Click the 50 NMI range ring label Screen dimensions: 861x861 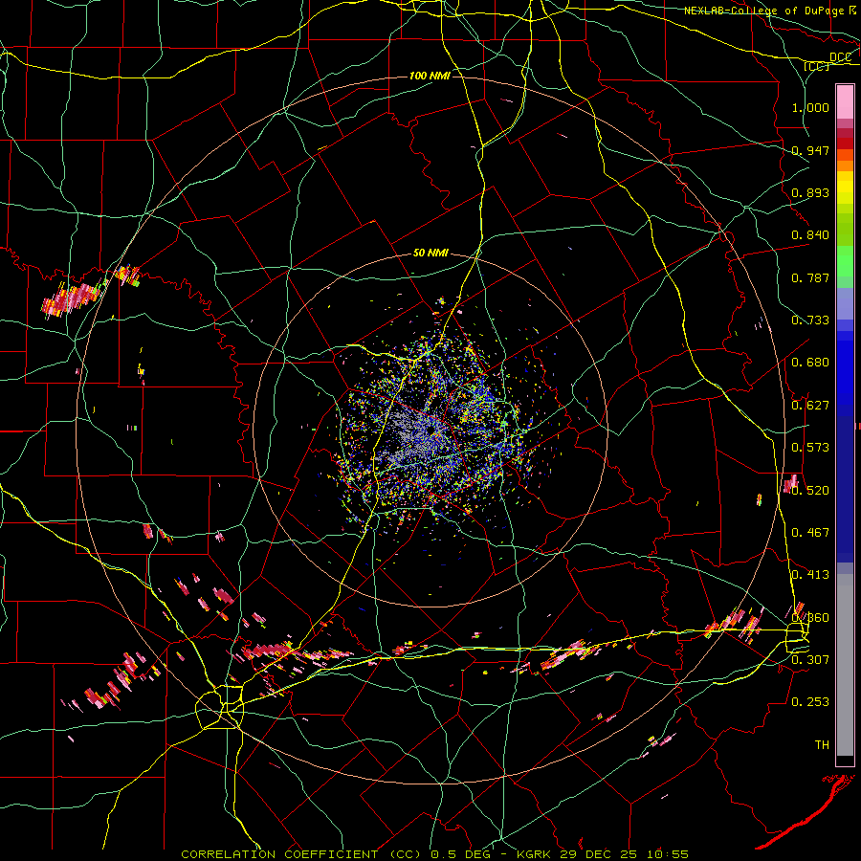click(x=431, y=254)
